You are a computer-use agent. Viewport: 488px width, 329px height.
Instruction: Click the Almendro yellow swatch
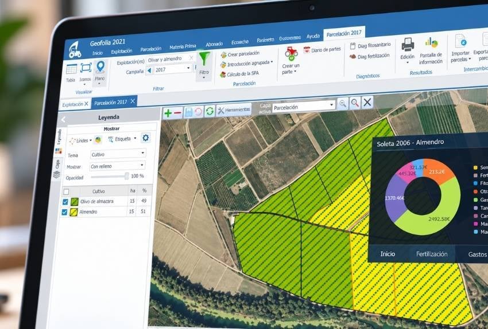click(73, 212)
